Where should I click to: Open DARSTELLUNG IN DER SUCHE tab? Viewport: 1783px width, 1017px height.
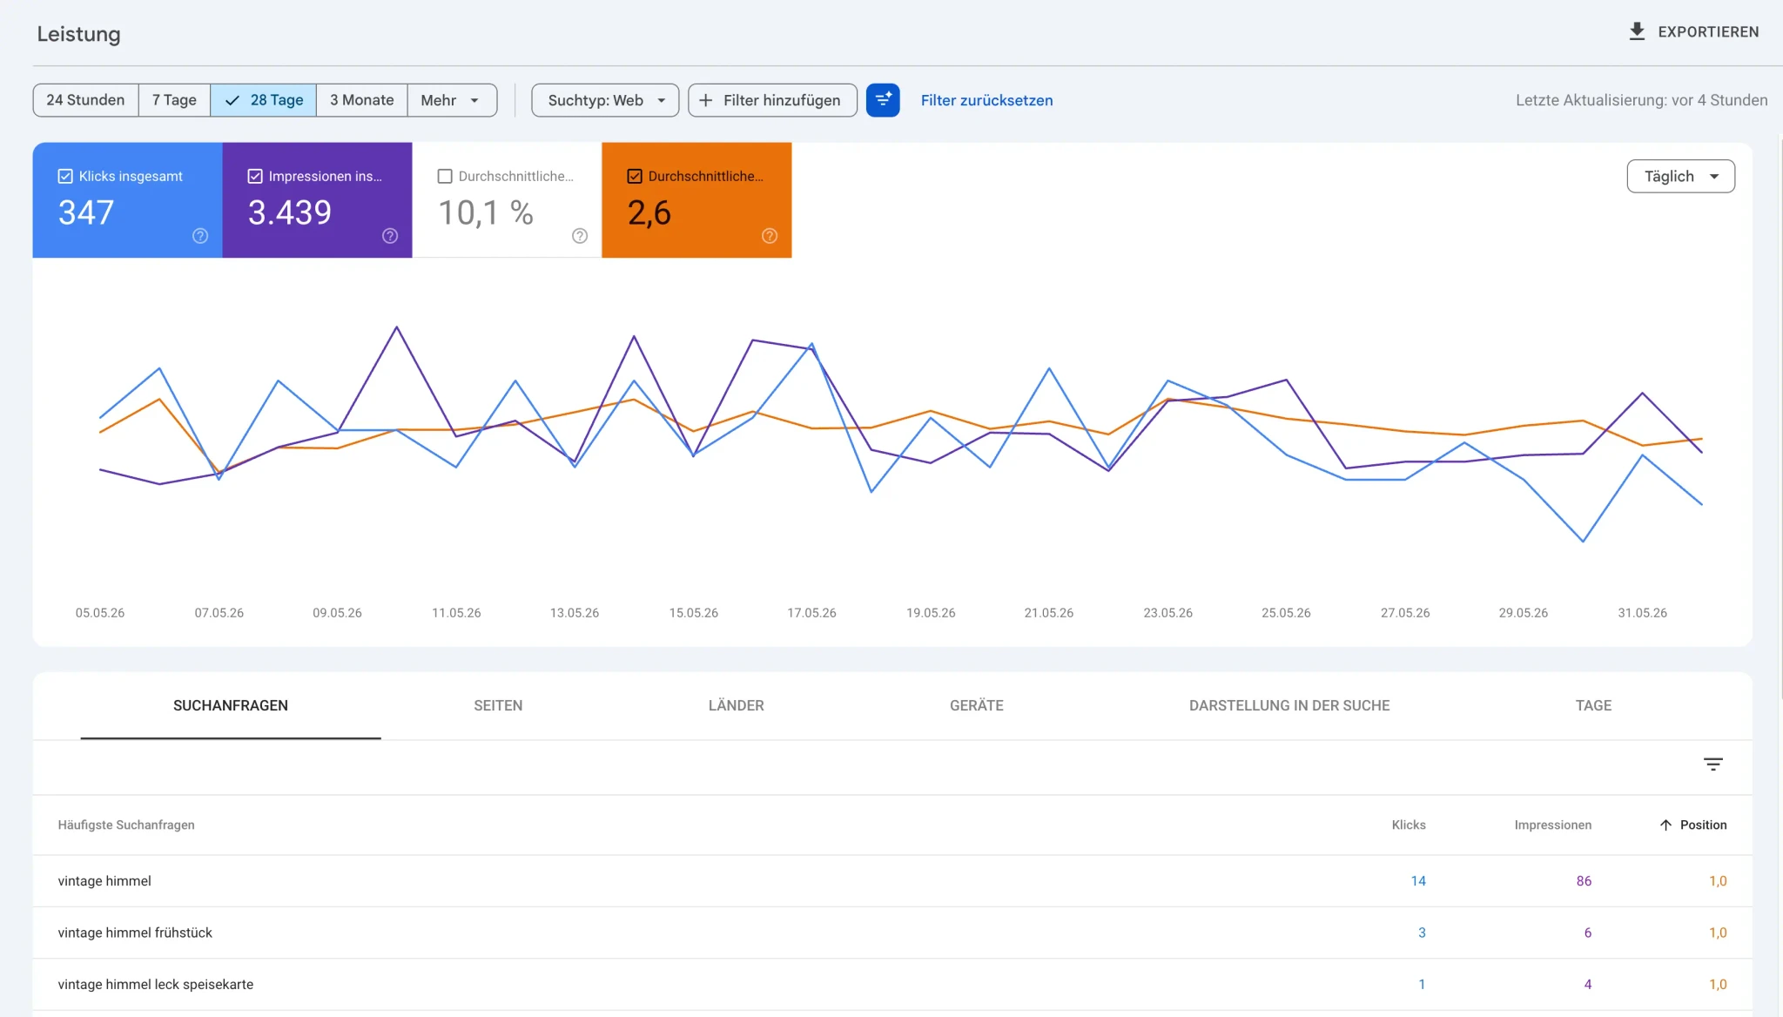(x=1289, y=705)
